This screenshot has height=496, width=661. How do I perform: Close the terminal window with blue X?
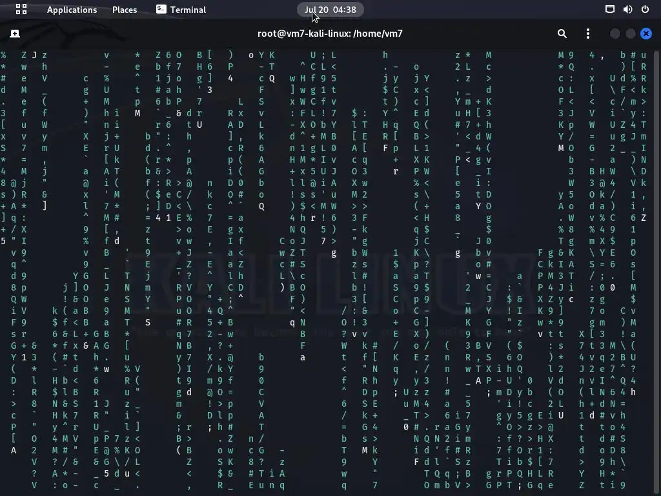pyautogui.click(x=646, y=34)
